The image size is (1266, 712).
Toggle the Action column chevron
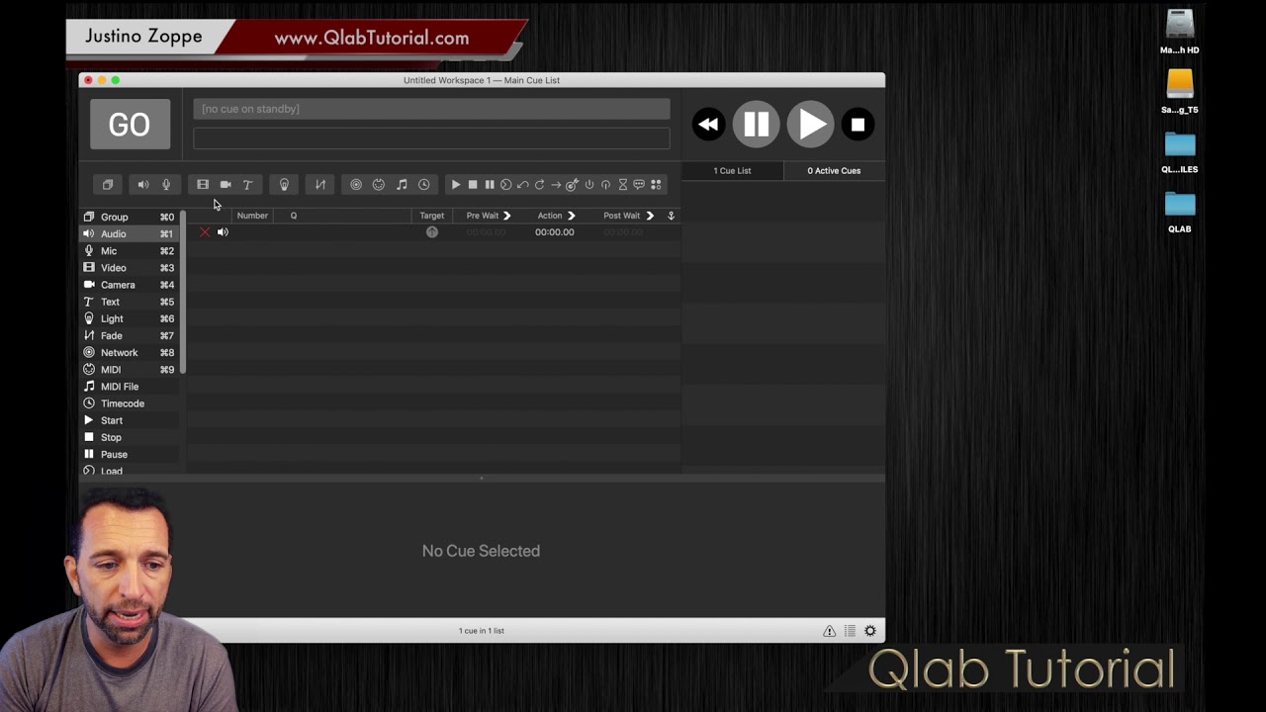571,216
